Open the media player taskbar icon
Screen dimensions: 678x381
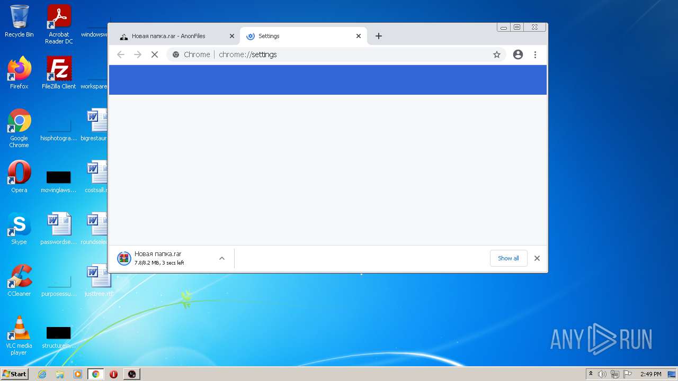[78, 374]
